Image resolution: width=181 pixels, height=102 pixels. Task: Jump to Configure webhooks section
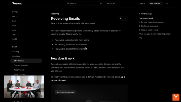click(x=148, y=26)
